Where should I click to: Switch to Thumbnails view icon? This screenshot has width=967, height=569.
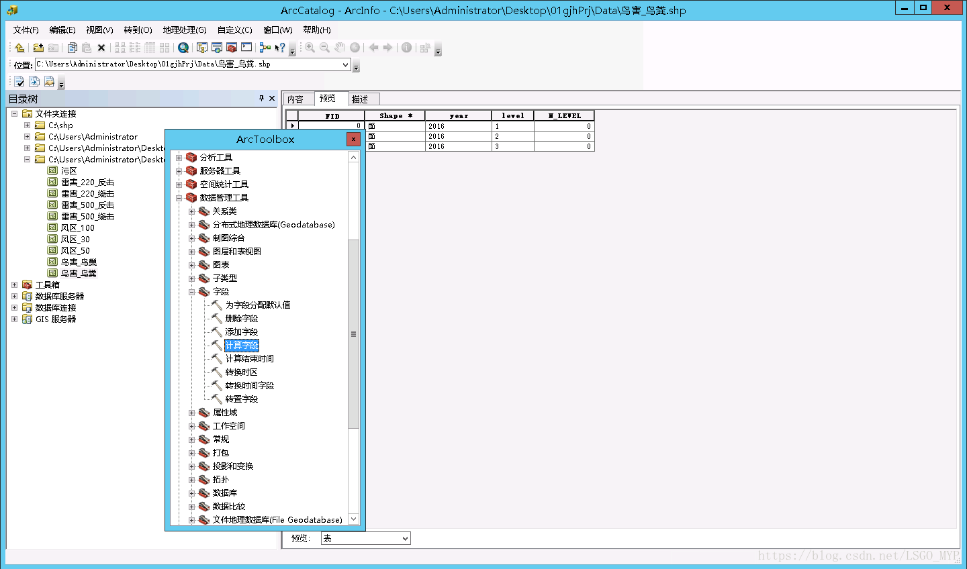165,48
